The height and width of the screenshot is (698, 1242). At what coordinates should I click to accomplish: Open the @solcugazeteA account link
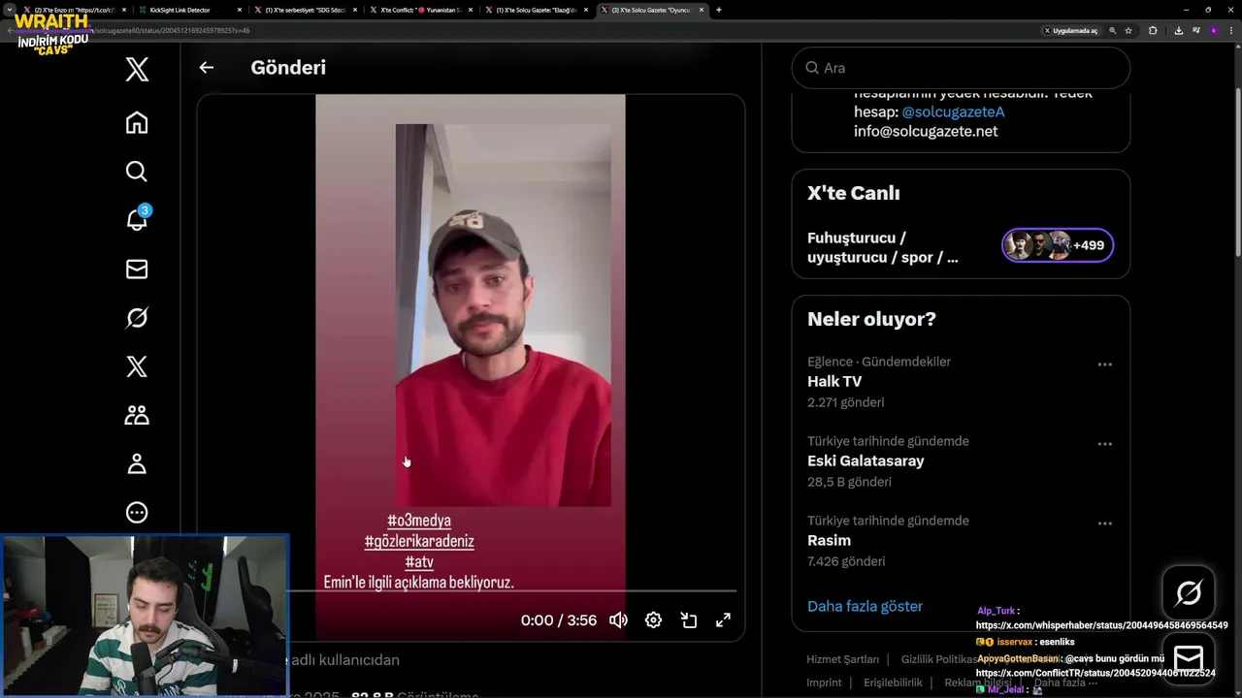click(x=953, y=111)
